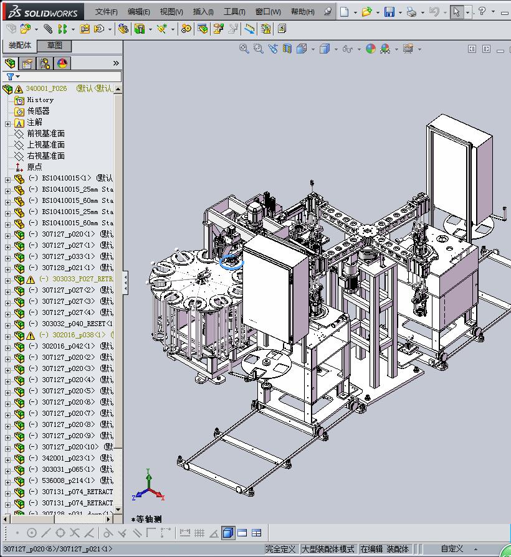Switch to the 草图 tab
Image resolution: width=511 pixels, height=557 pixels.
pos(55,45)
